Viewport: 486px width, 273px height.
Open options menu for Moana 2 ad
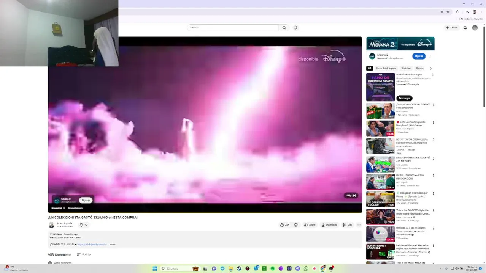[430, 56]
